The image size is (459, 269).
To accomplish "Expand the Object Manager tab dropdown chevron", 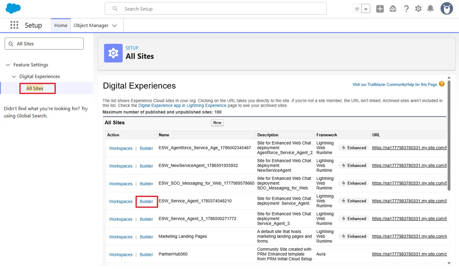I will point(114,26).
